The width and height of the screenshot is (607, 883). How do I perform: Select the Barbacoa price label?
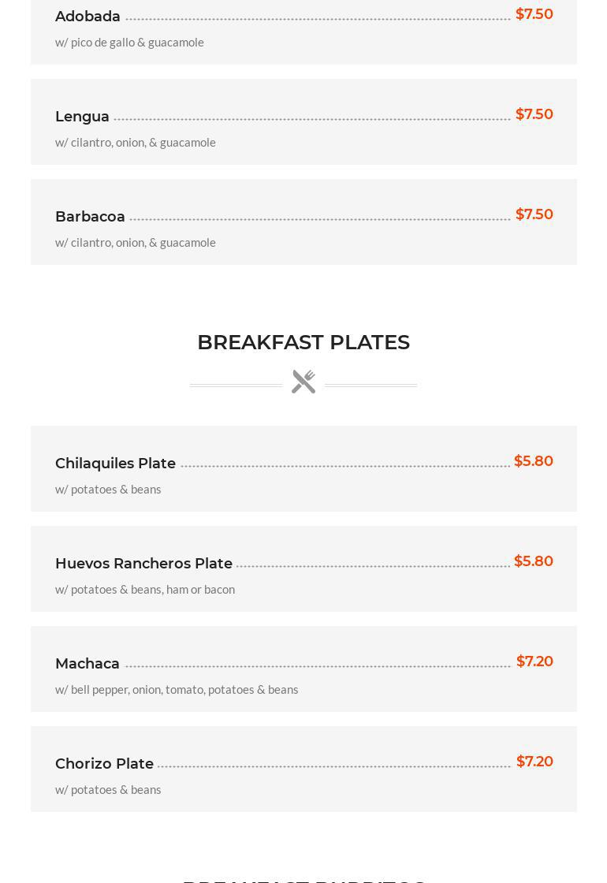(534, 214)
